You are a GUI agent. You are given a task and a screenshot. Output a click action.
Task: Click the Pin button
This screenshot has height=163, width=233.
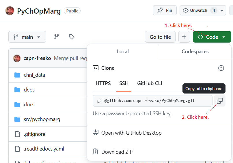click(x=165, y=10)
